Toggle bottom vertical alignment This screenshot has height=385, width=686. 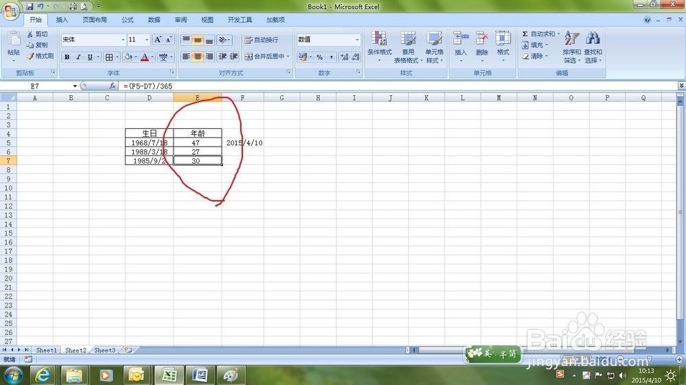click(x=209, y=40)
